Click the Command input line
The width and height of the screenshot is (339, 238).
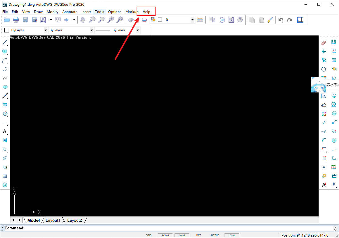click(168, 228)
